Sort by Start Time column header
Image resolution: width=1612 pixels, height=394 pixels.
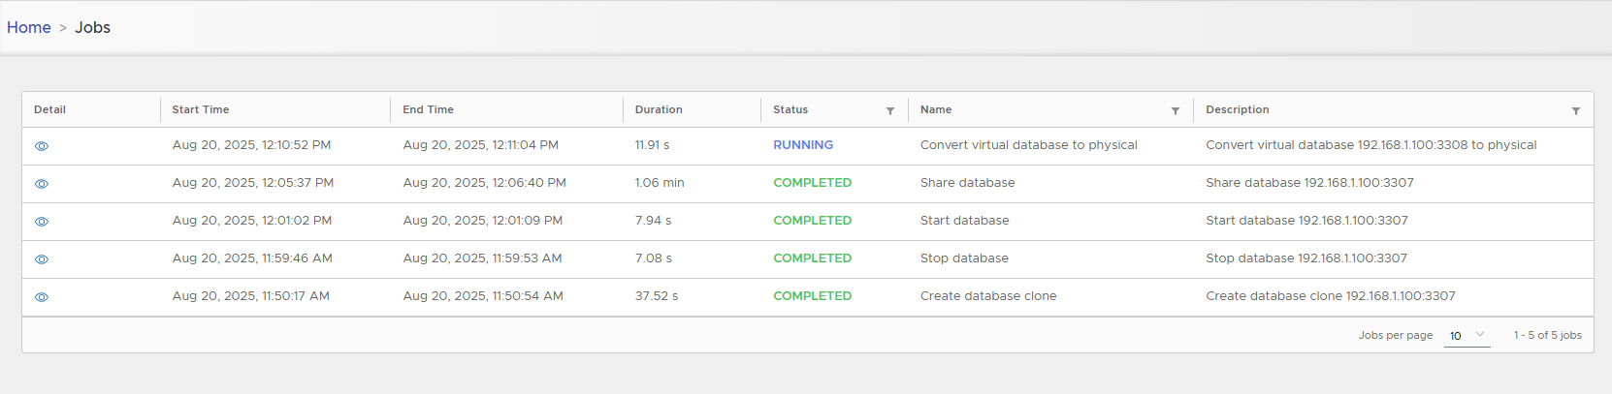click(x=201, y=109)
